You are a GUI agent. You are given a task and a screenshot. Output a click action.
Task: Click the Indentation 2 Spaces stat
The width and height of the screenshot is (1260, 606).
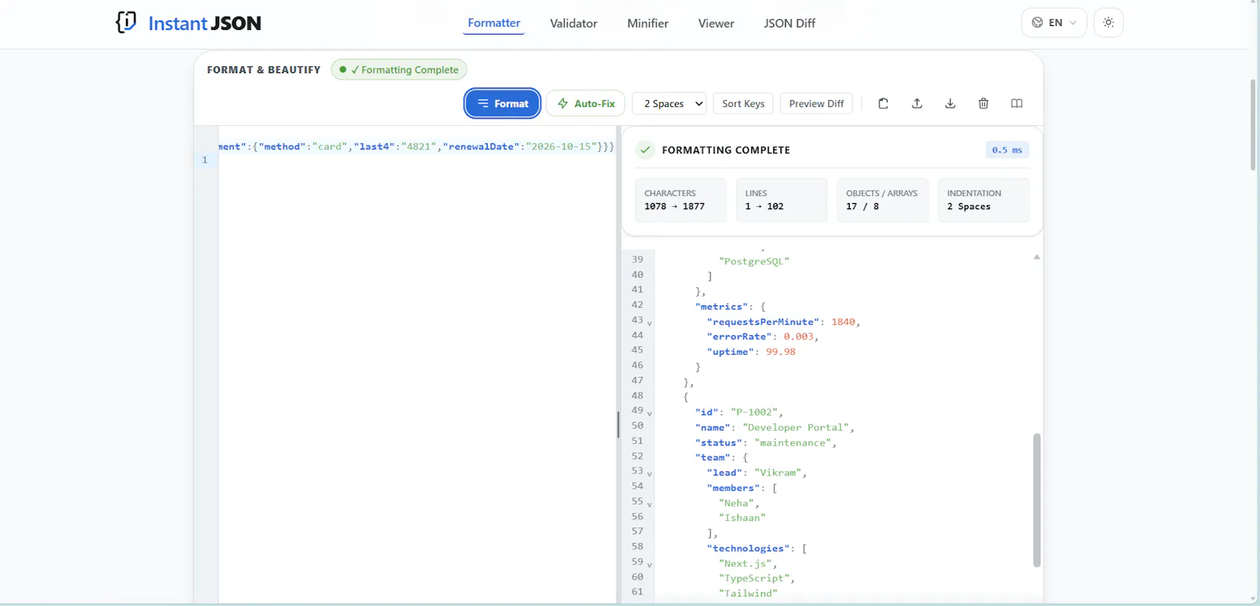[x=983, y=200]
